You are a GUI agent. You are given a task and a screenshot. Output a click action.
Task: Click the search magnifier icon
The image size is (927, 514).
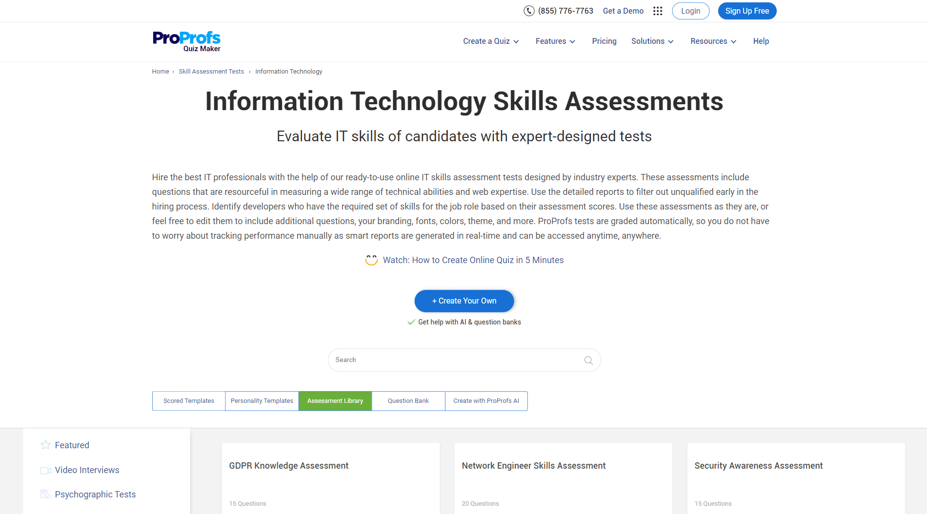click(588, 360)
